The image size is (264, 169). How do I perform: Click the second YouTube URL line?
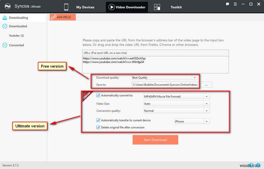pos(113,62)
